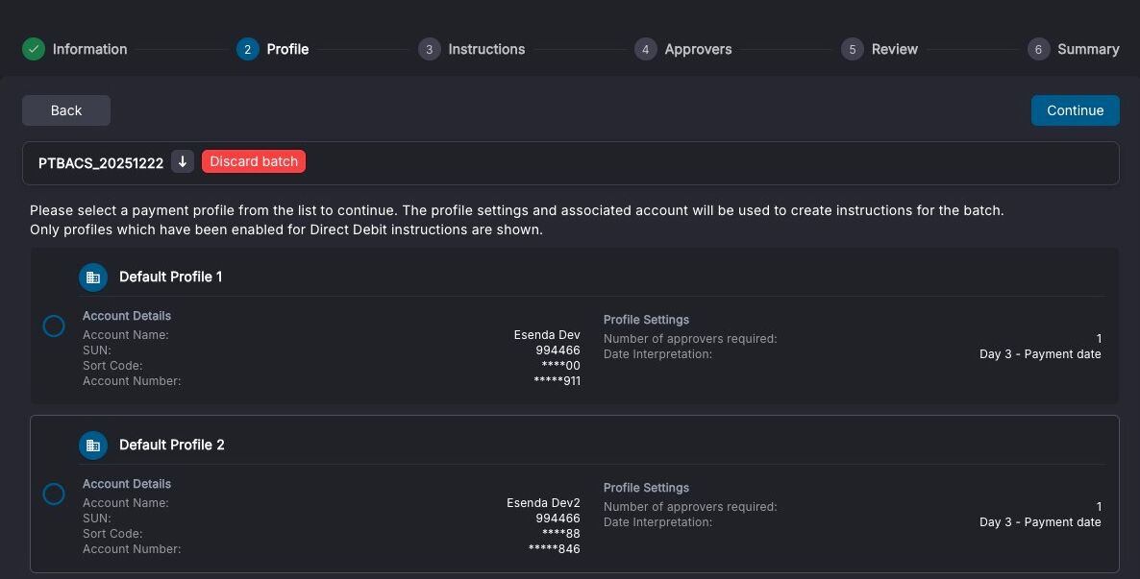Click SUN value 994466 in Default Profile 2
The image size is (1140, 579).
click(x=558, y=518)
